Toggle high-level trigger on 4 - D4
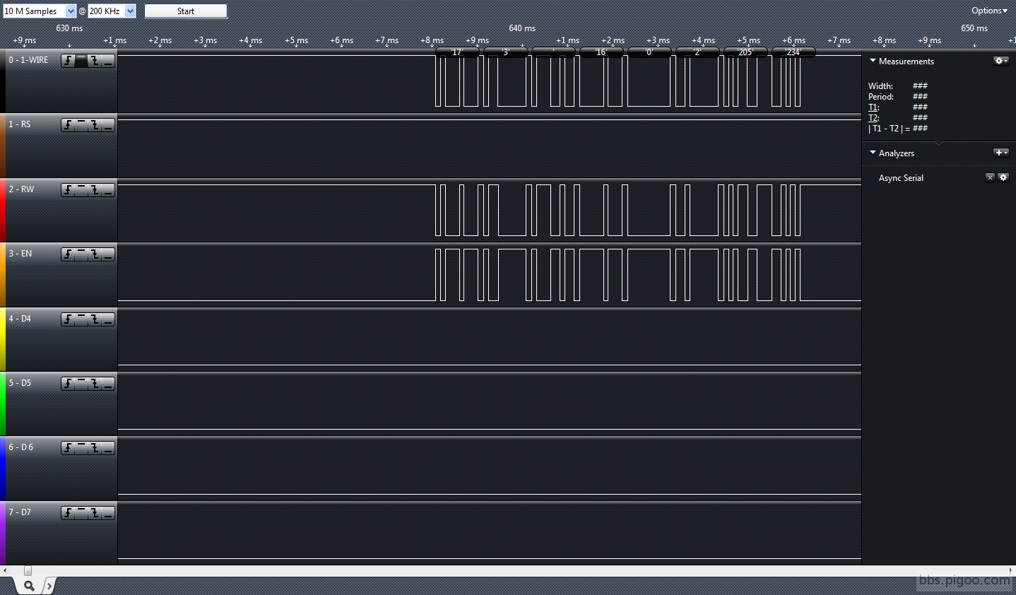This screenshot has width=1016, height=595. point(81,319)
